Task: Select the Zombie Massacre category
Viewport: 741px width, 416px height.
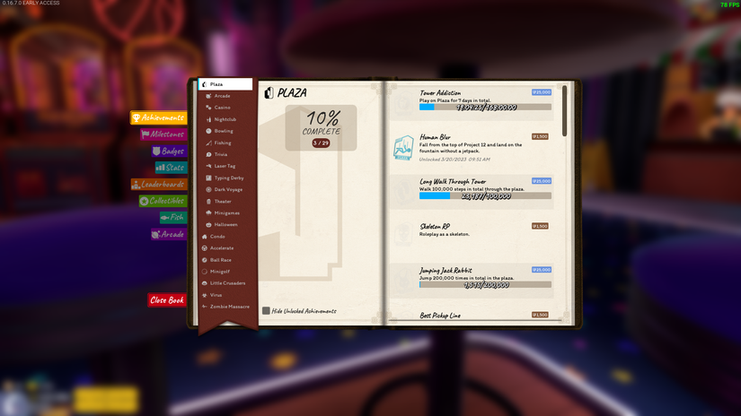Action: coord(229,307)
